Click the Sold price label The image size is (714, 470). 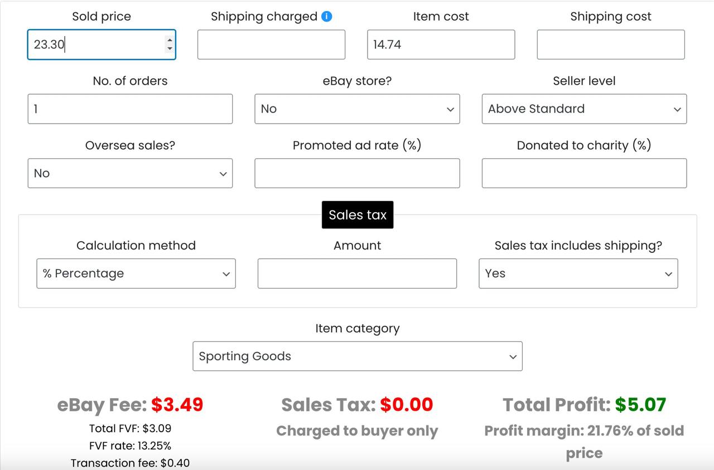point(102,17)
